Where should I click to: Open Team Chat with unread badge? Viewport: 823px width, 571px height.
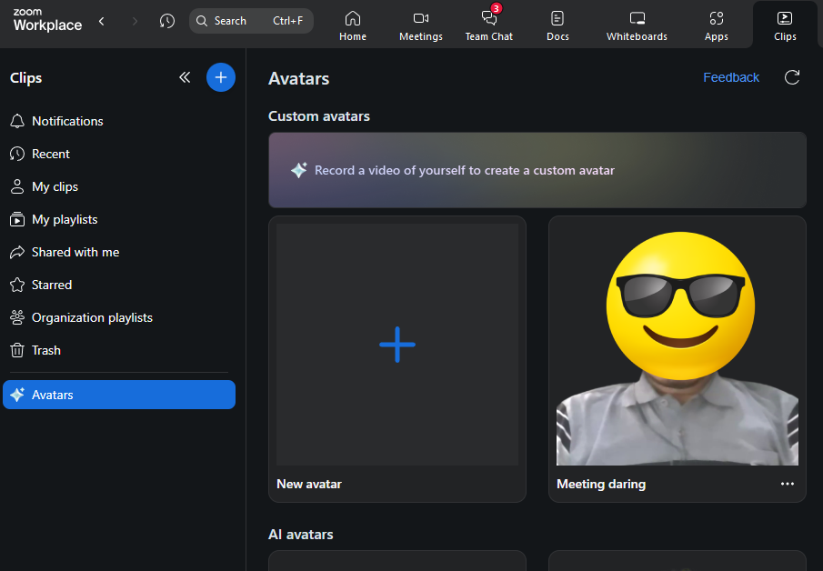[489, 25]
